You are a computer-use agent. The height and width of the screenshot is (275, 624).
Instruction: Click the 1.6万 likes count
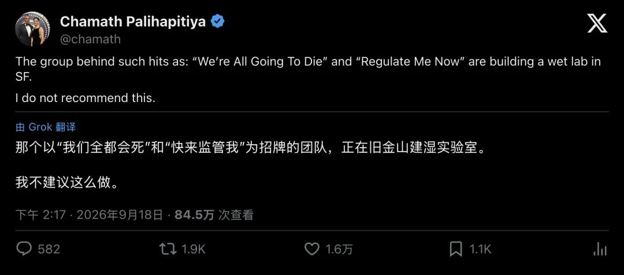point(339,249)
